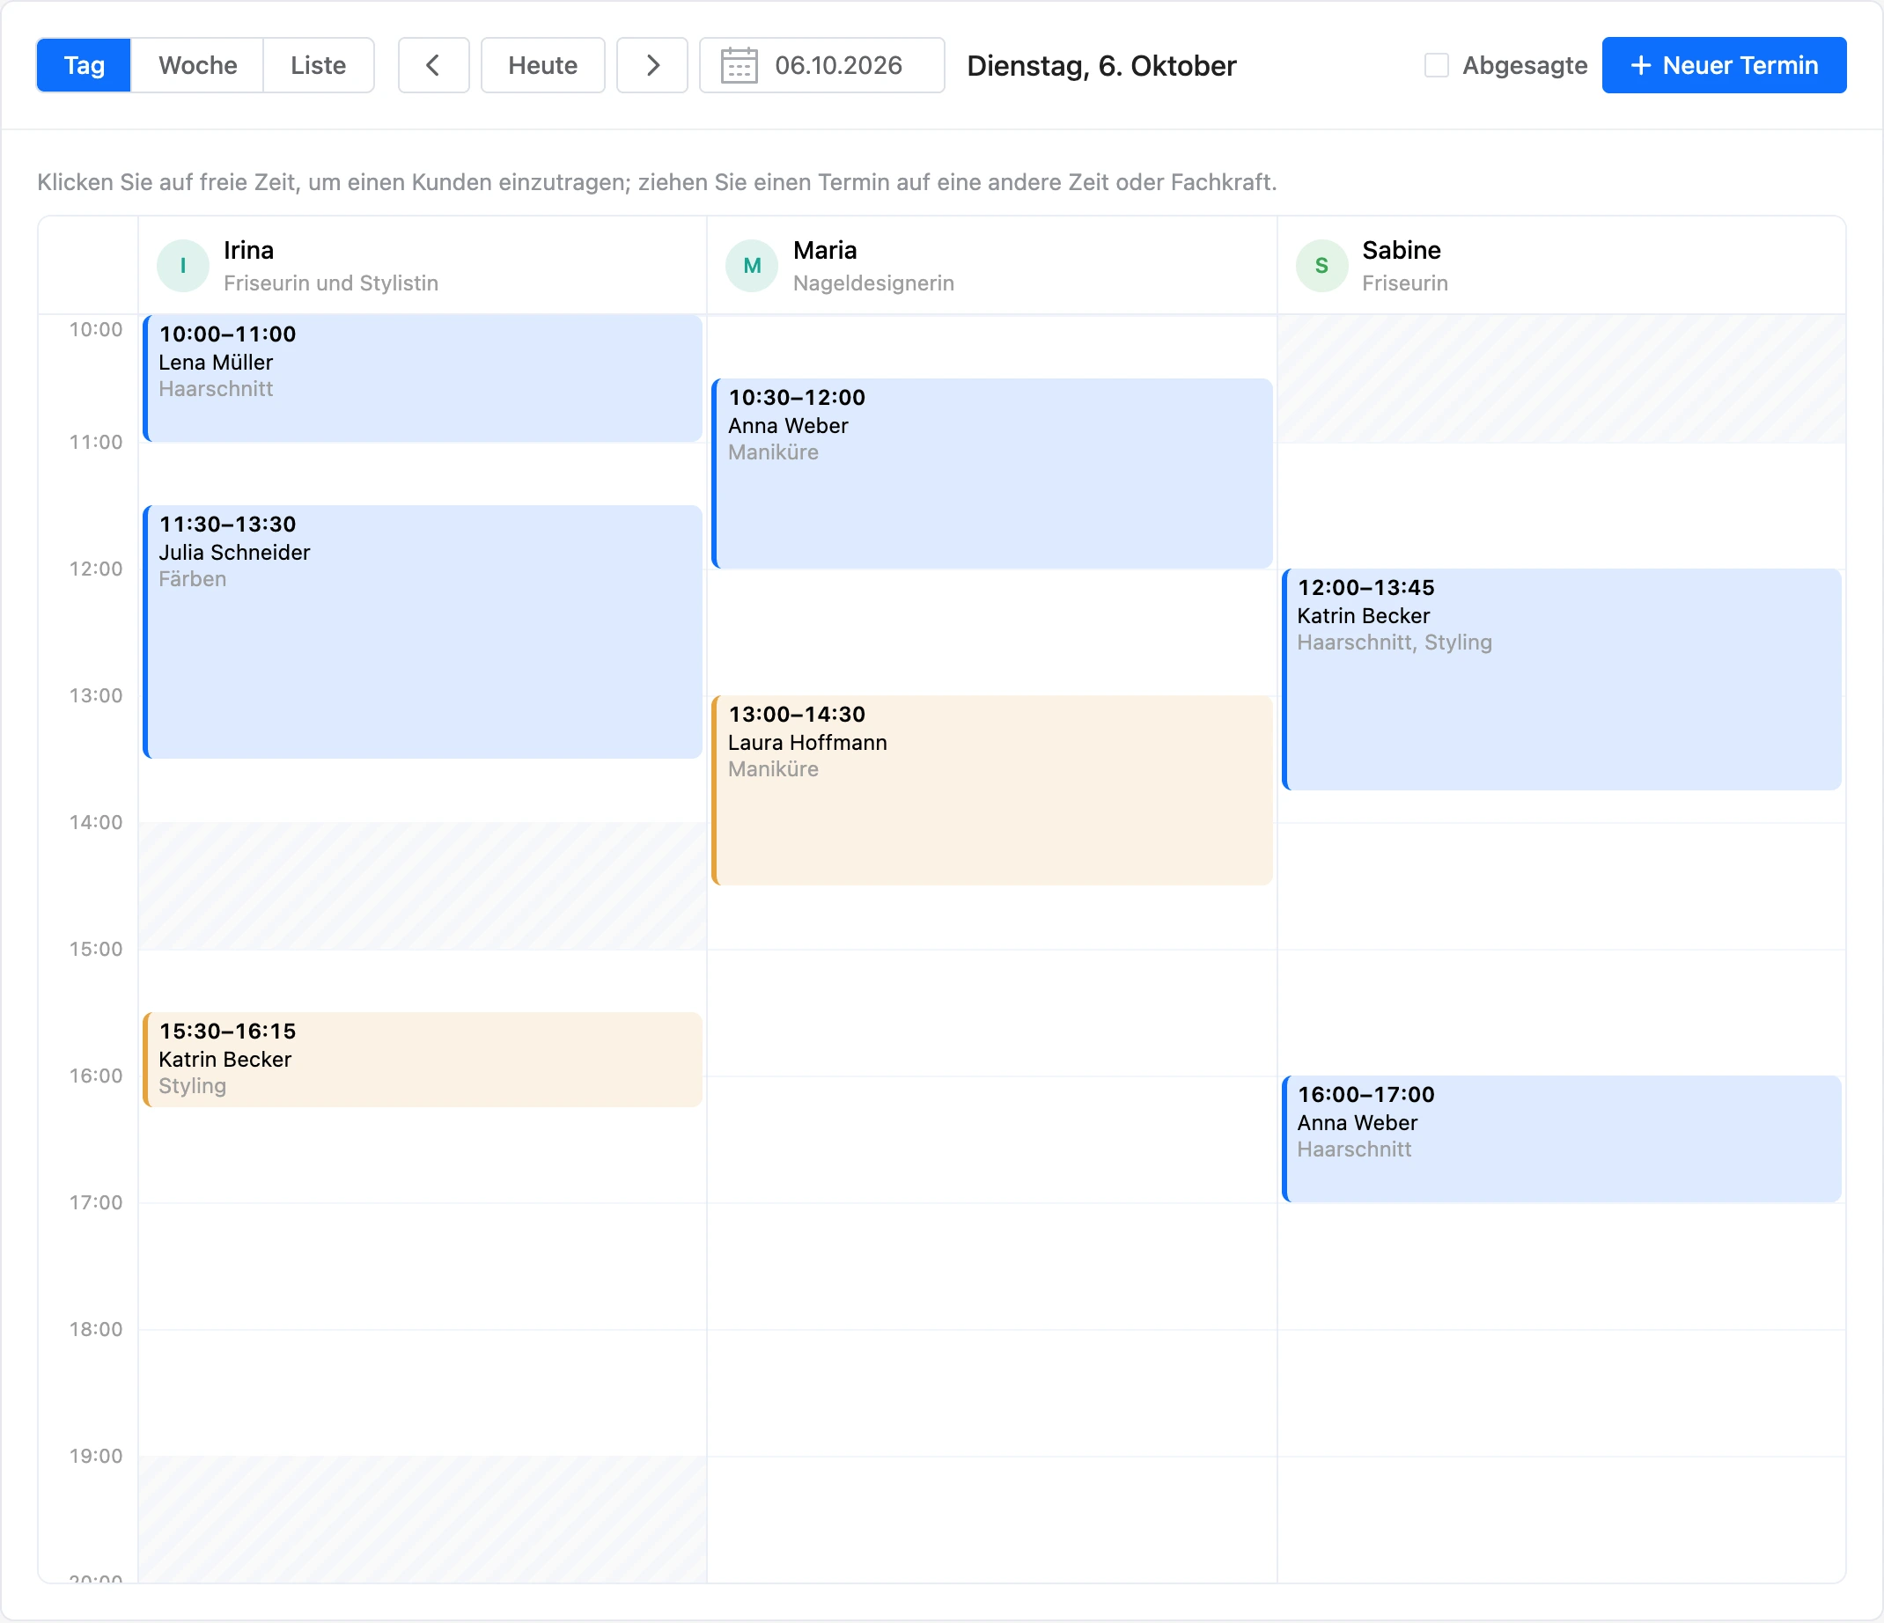
Task: Open Katrin Becker's 12:00–13:45 appointment
Action: click(x=1561, y=679)
